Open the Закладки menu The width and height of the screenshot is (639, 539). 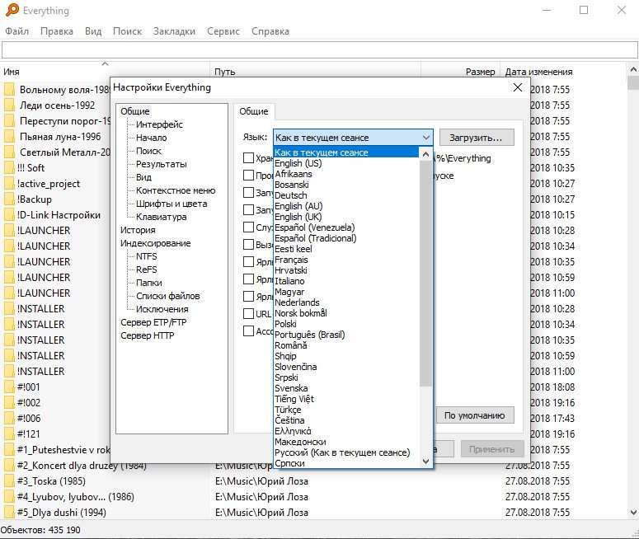click(174, 31)
